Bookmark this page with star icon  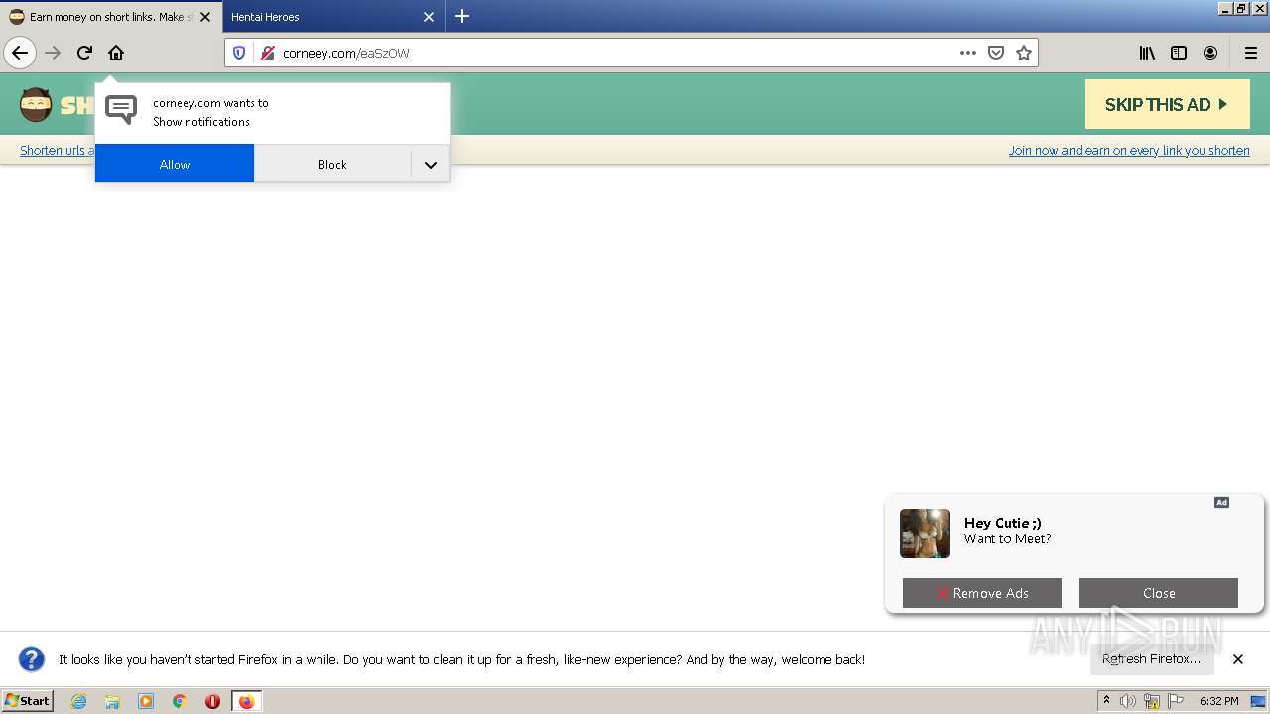(1024, 53)
